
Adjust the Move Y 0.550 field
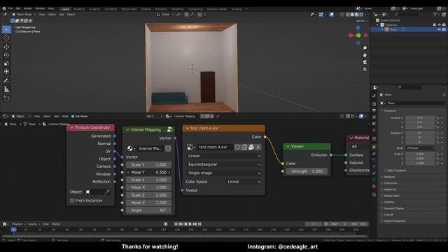click(148, 172)
